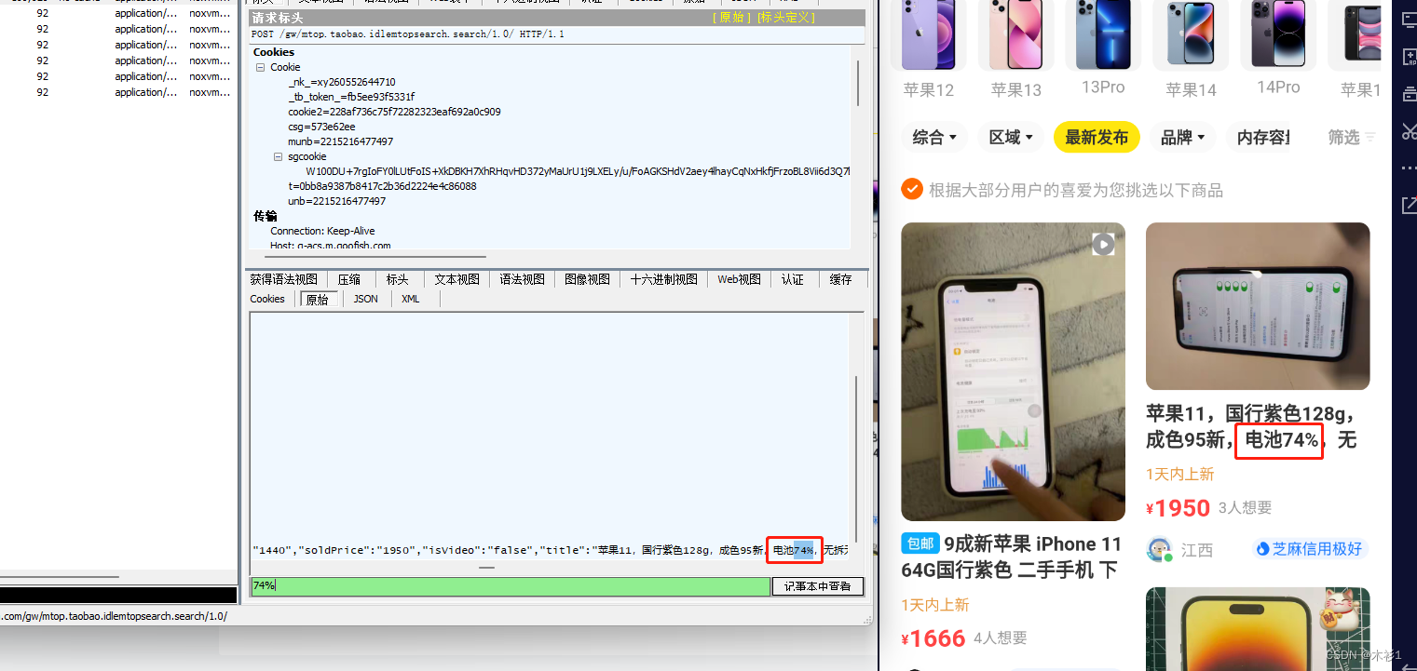Open the 筛选 filter panel
Viewport: 1417px width, 671px height.
pyautogui.click(x=1351, y=138)
